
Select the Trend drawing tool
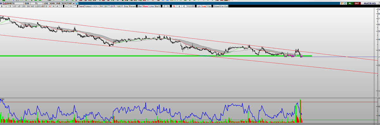(x=81, y=6)
